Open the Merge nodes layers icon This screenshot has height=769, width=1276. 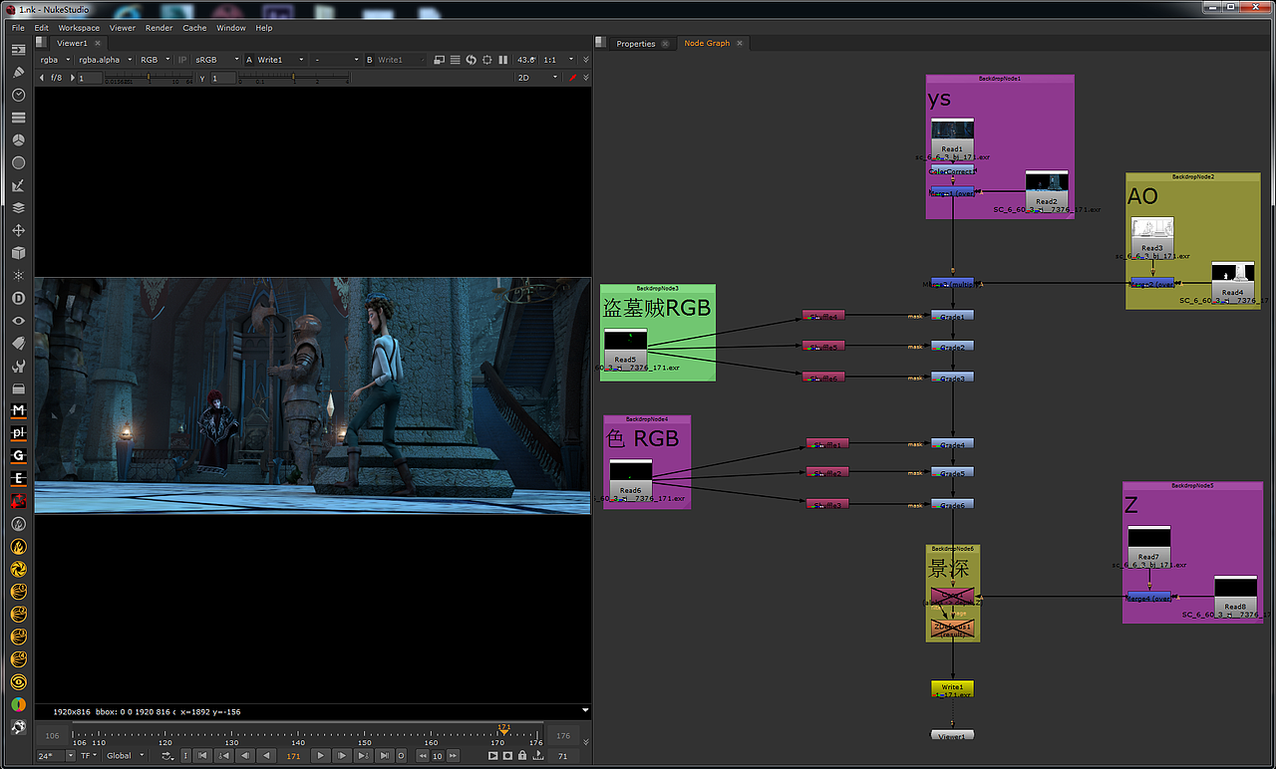point(18,208)
